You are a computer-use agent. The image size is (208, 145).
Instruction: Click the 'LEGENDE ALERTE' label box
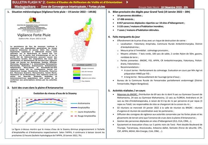point(84,65)
